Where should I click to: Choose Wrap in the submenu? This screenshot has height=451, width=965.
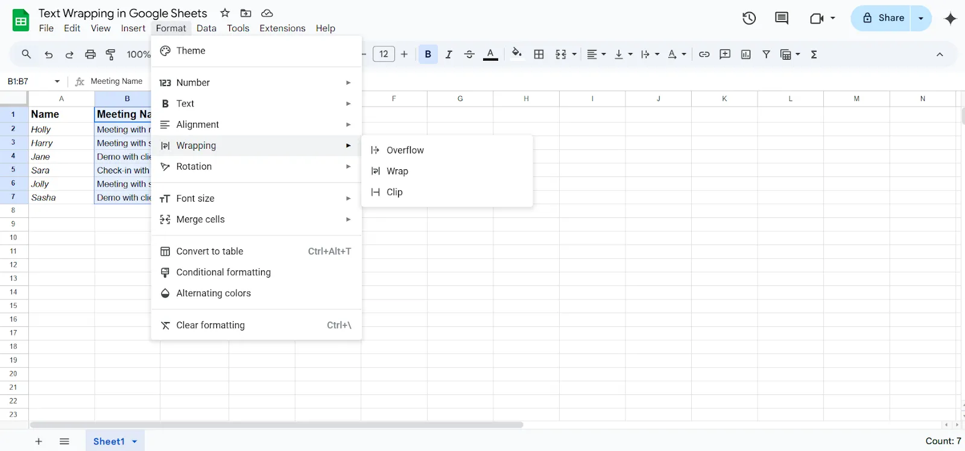(447, 171)
